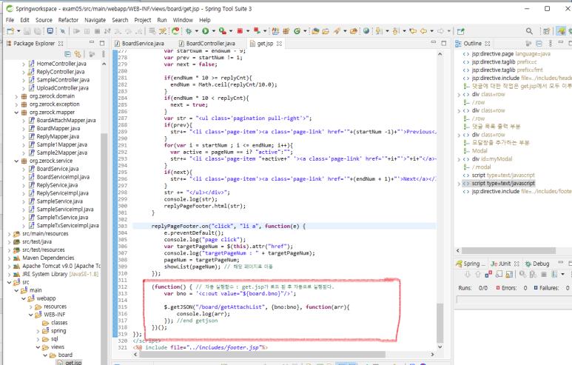This screenshot has height=365, width=572.
Task: Collapse the org.zerock.mapper package
Action: pyautogui.click(x=16, y=113)
